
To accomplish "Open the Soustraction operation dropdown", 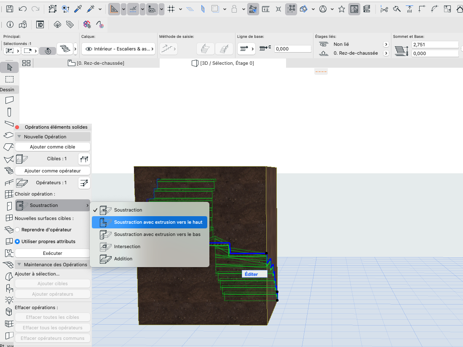I will coord(53,206).
